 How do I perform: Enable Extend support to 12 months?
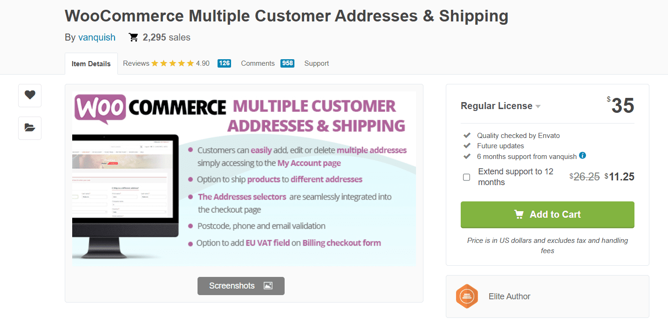[x=466, y=177]
